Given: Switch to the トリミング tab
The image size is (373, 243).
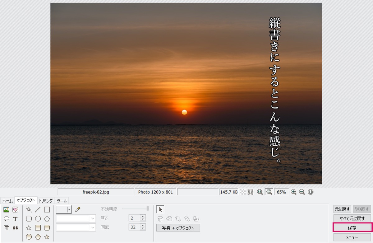Looking at the screenshot, I should pyautogui.click(x=46, y=201).
